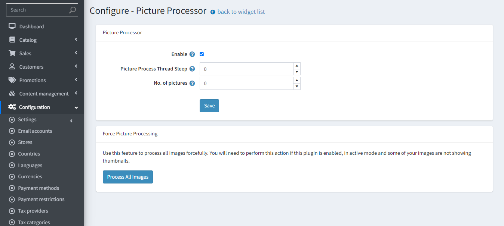Click the Process All Images button
Viewport: 504px width, 226px height.
(128, 177)
